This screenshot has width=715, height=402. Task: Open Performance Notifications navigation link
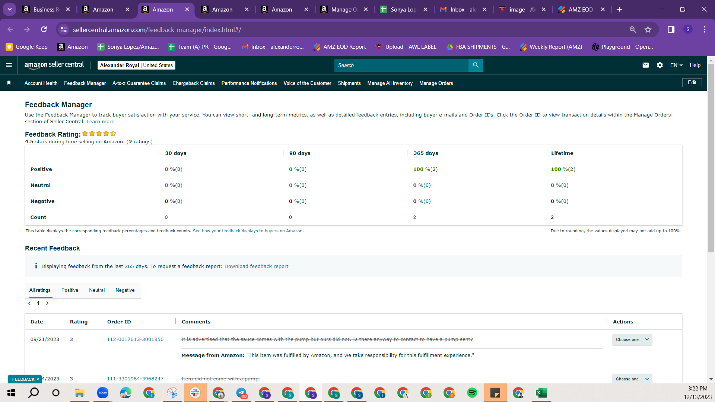(249, 83)
